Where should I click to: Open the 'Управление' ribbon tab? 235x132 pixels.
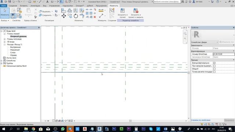pyautogui.click(x=54, y=6)
